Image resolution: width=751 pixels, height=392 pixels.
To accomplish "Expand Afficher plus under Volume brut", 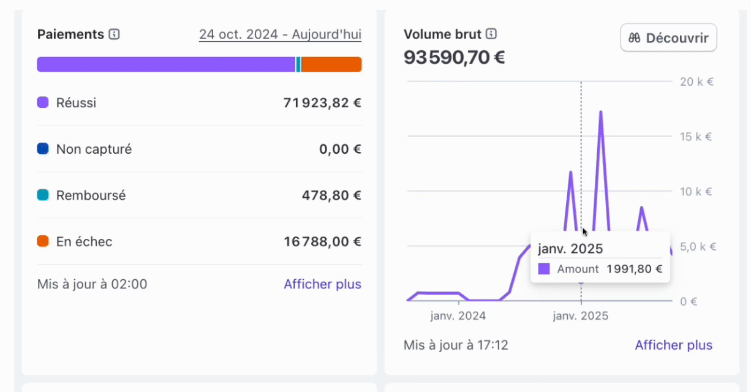I will pos(673,345).
